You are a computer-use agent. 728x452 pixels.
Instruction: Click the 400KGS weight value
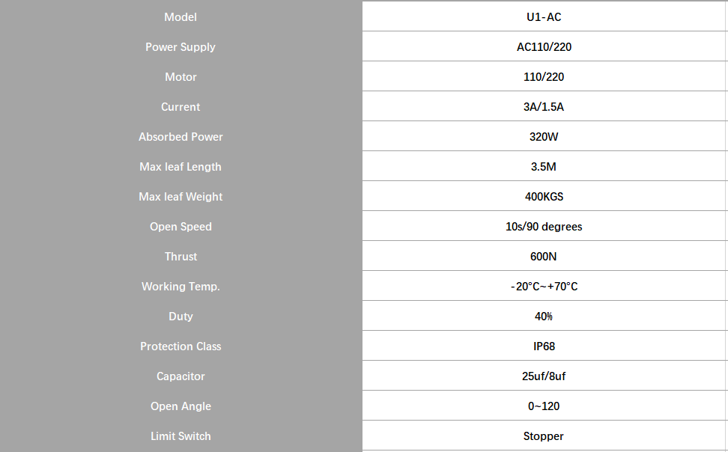(x=544, y=196)
